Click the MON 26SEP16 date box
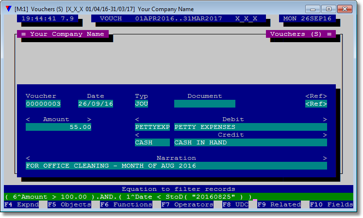 [x=307, y=18]
